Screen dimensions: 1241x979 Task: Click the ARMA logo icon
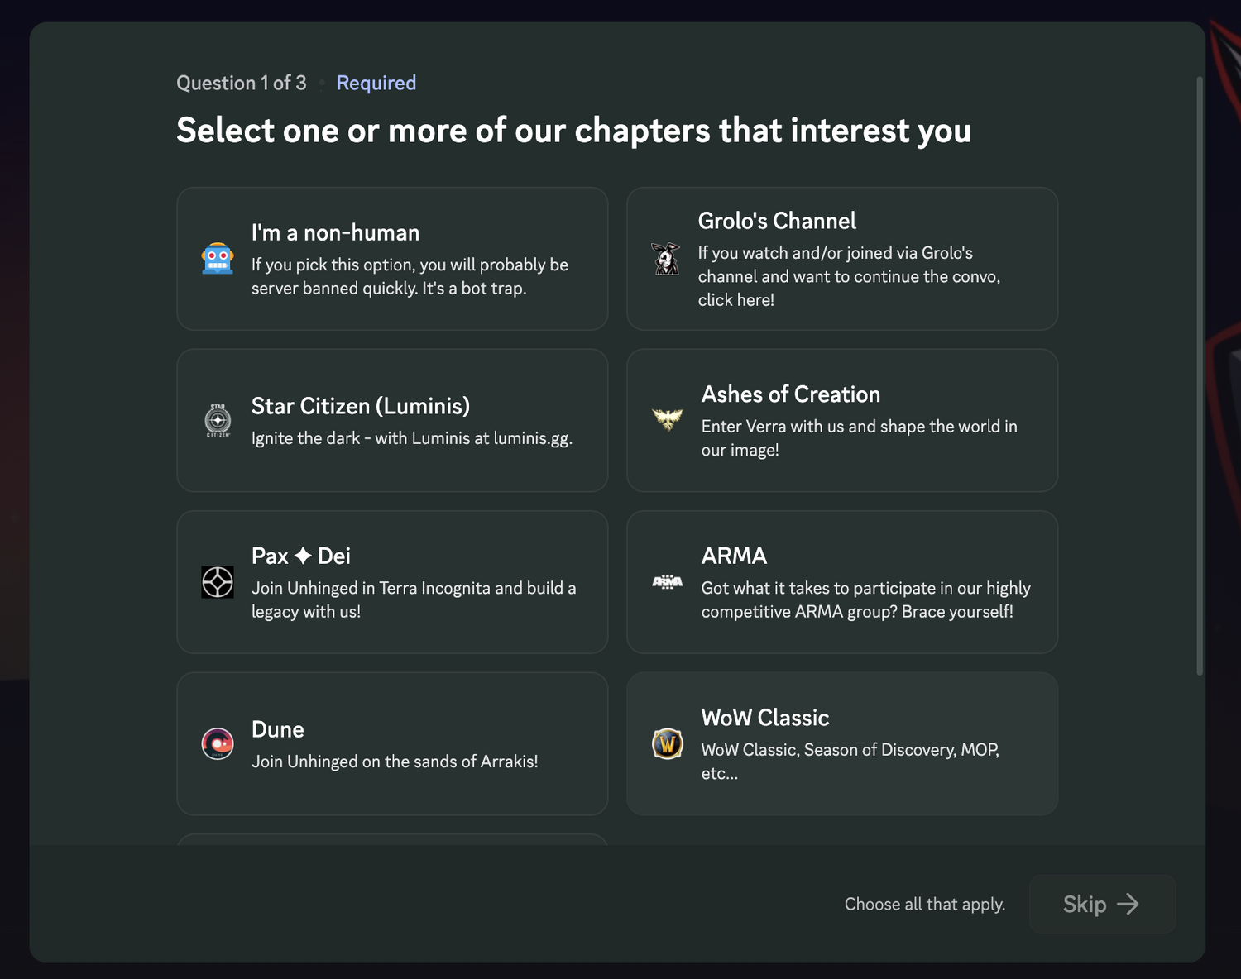(667, 582)
